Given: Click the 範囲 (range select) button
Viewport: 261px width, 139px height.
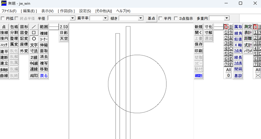Looking at the screenshot, I should click(x=44, y=27).
